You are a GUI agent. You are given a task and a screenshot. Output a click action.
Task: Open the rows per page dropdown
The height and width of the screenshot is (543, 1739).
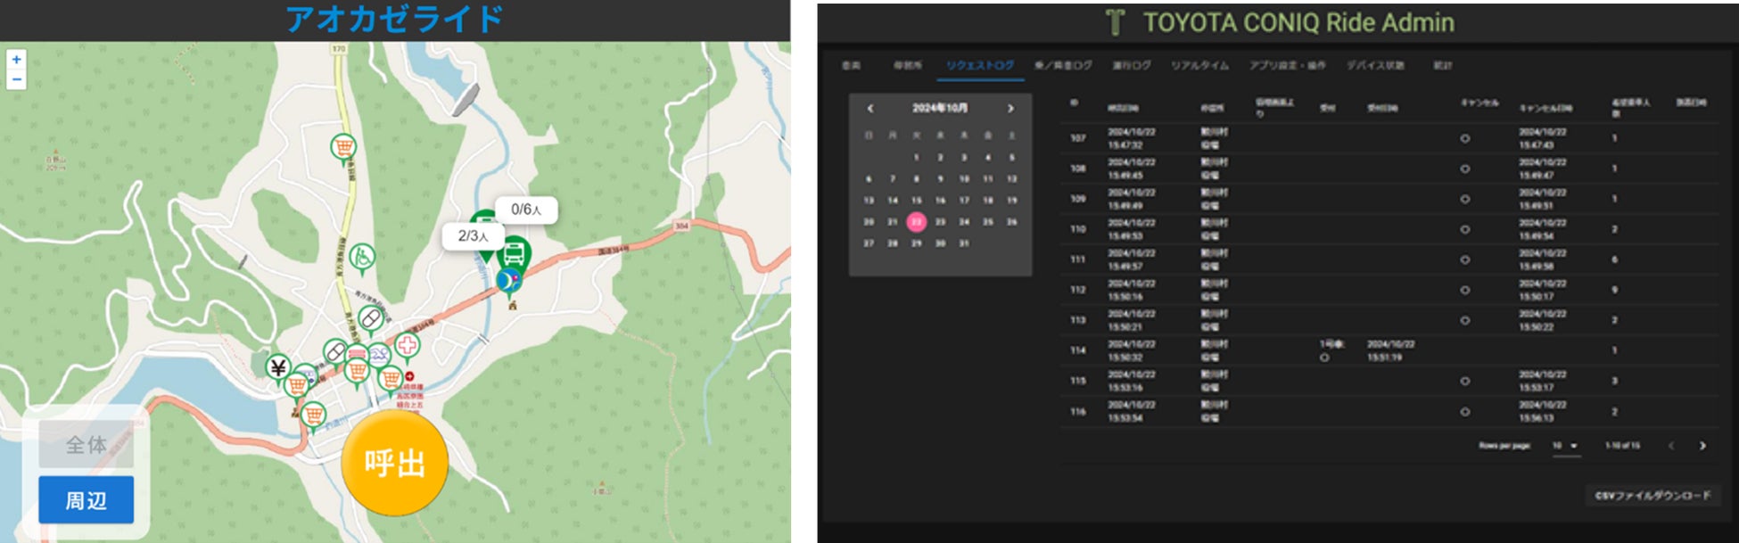click(1566, 446)
